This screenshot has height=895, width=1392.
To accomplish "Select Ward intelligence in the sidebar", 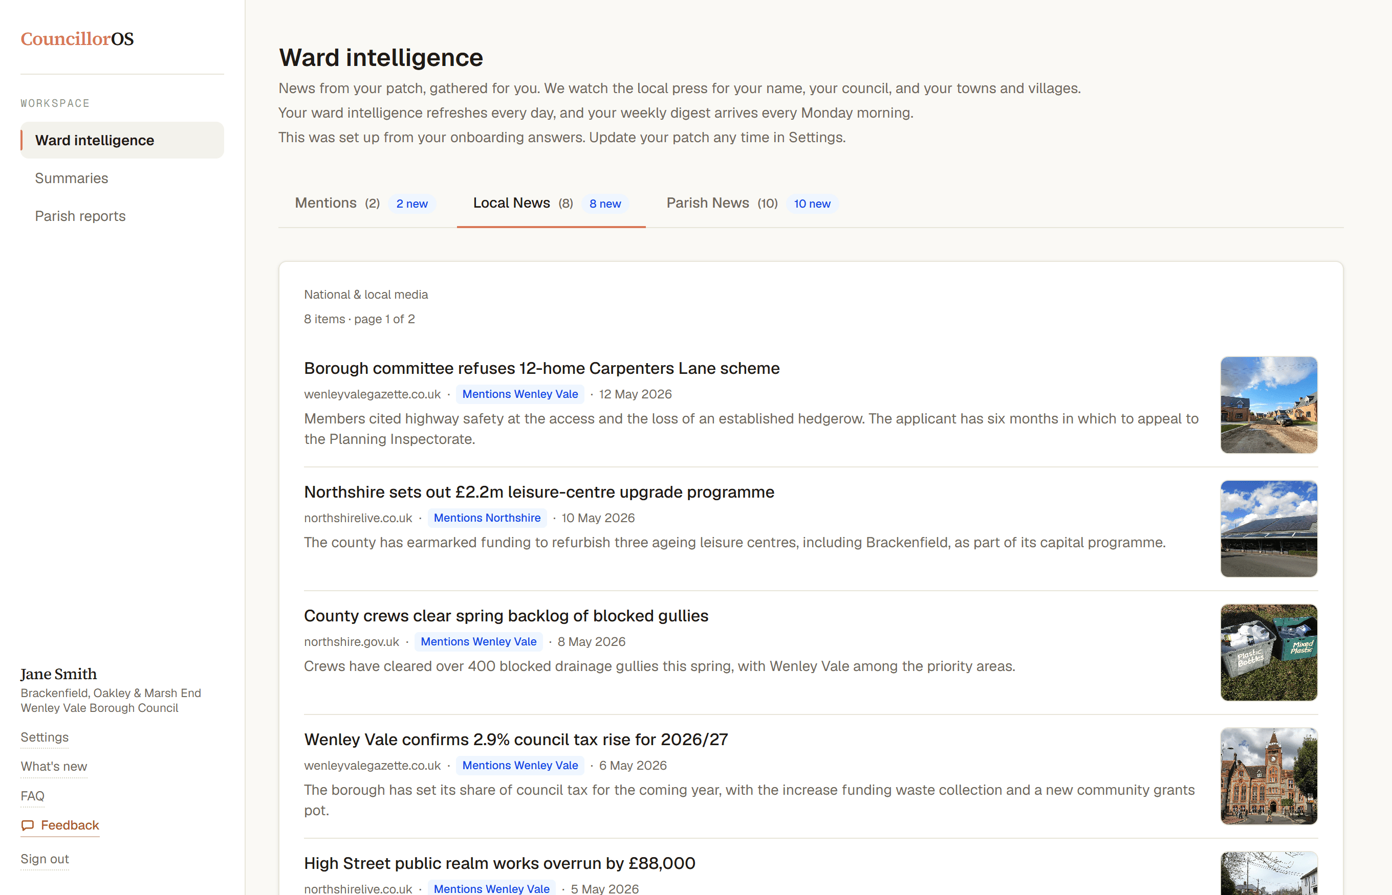I will click(122, 140).
